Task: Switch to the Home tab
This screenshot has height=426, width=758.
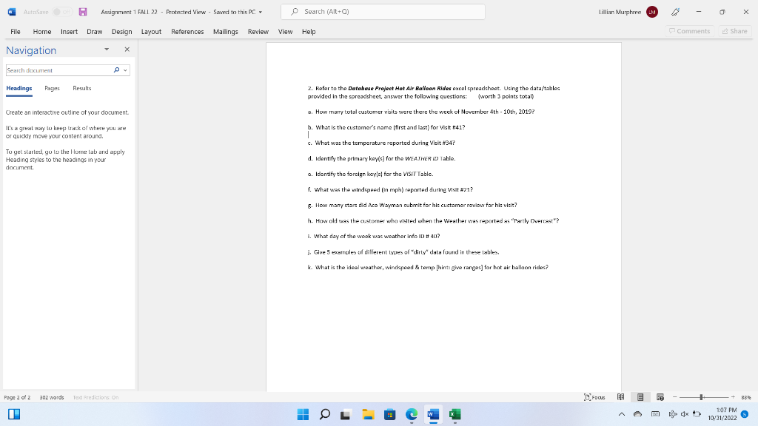Action: click(42, 31)
